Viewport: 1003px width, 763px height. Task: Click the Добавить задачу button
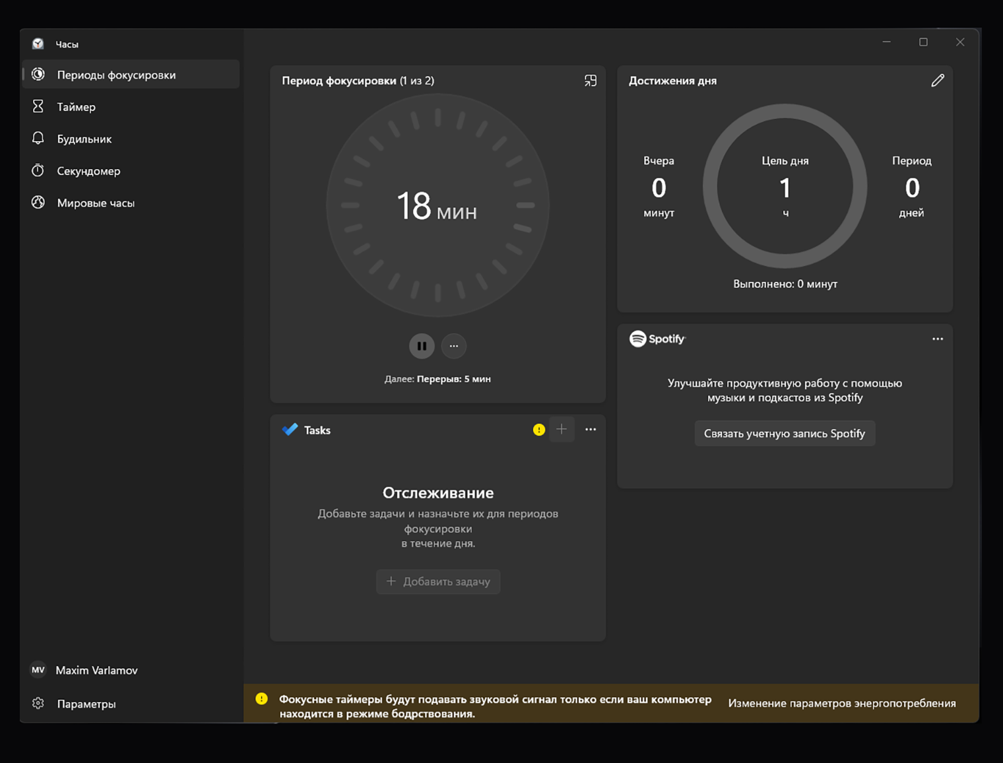pyautogui.click(x=438, y=581)
